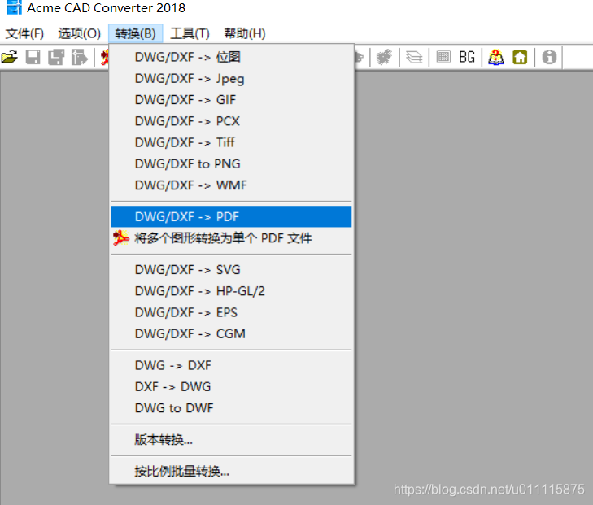Select DWG -> DXF

click(x=231, y=365)
